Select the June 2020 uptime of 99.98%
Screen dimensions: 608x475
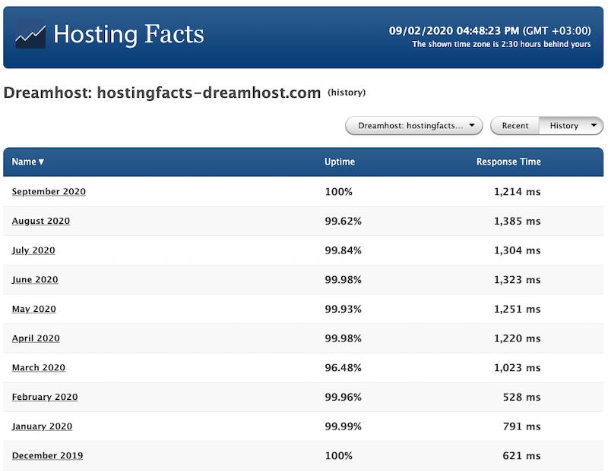pos(344,279)
